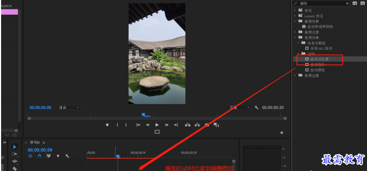Filter by 32-bit color effects icon
The image size is (367, 171).
pyautogui.click(x=363, y=3)
